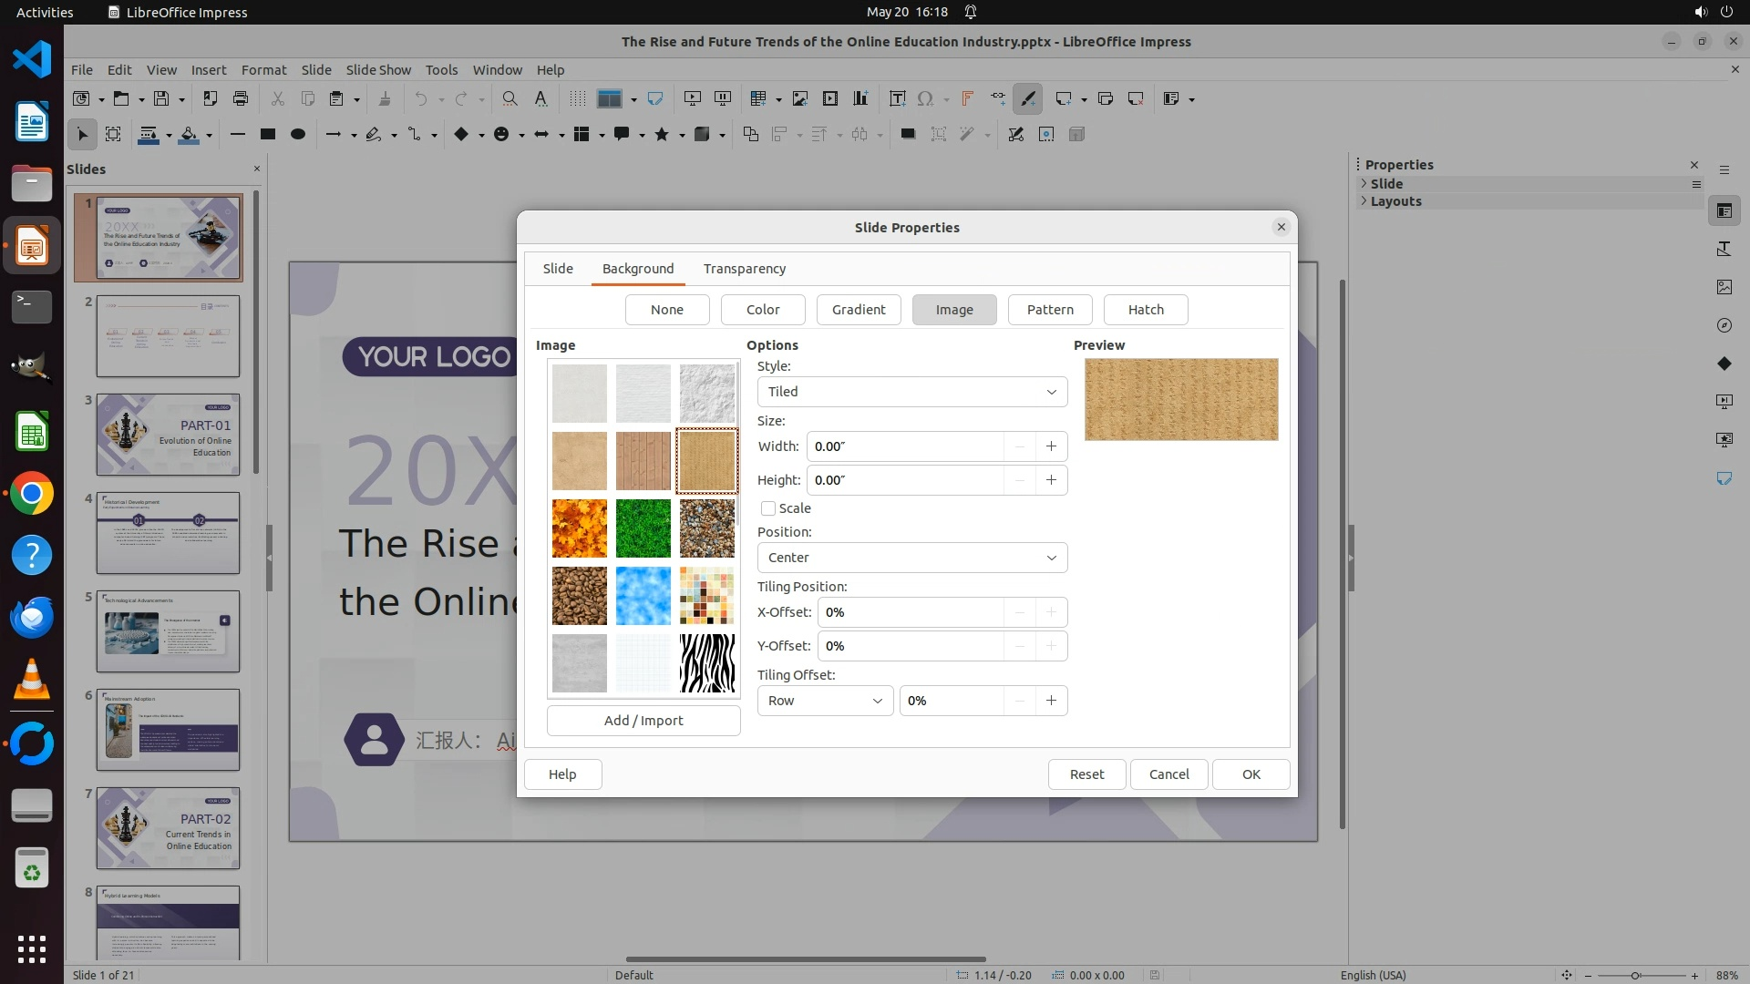Open the Position dropdown showing Center

pyautogui.click(x=911, y=558)
